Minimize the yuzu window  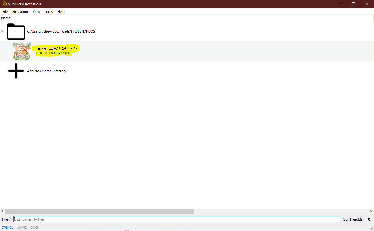pos(340,4)
